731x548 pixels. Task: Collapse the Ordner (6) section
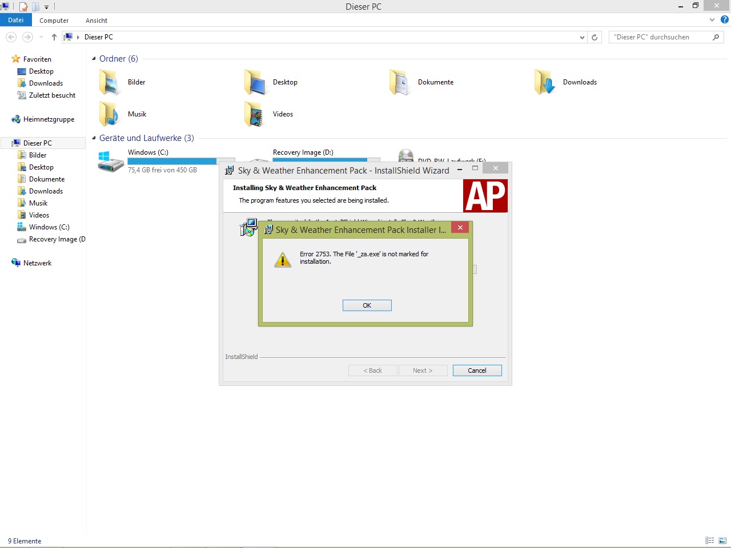(x=94, y=59)
